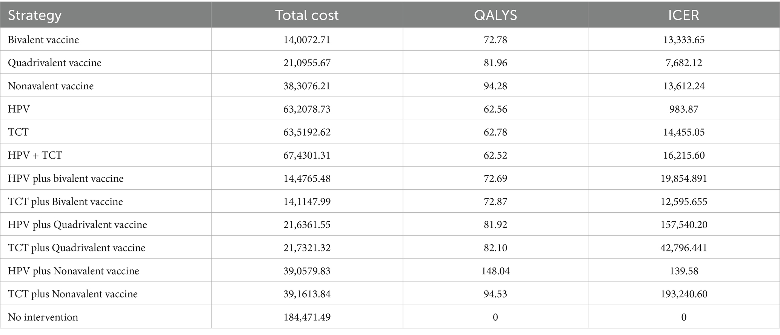Image resolution: width=780 pixels, height=335 pixels.
Task: Click the TCT plus Nonavalent vaccine cell
Action: [73, 294]
